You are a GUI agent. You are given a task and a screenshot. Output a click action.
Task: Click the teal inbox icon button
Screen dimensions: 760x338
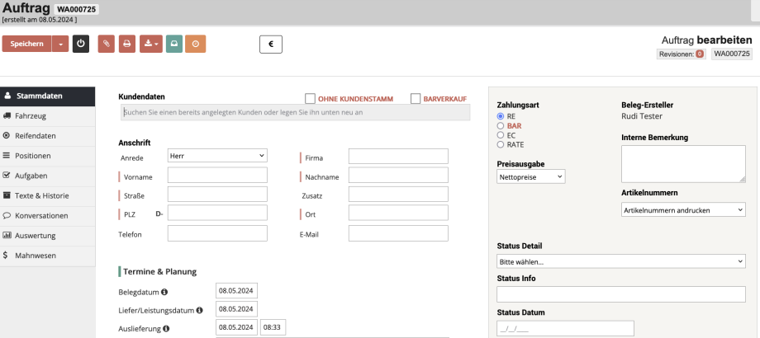[173, 44]
